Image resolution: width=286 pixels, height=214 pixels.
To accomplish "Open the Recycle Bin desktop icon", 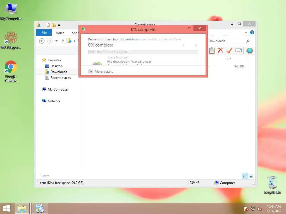I will [x=272, y=185].
